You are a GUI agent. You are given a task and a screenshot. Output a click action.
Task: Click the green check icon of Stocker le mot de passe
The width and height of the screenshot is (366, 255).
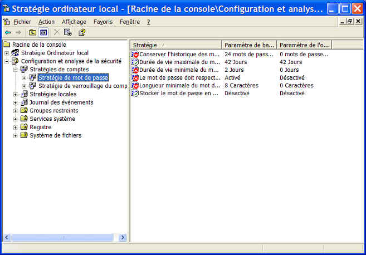click(x=135, y=94)
